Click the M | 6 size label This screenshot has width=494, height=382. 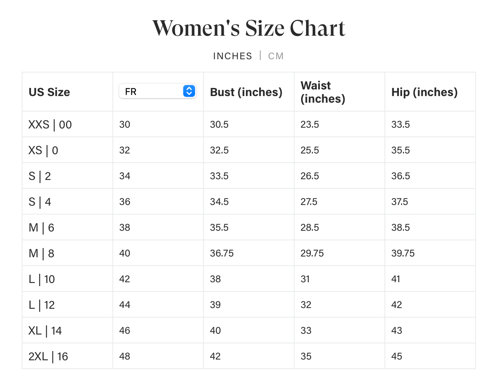41,227
